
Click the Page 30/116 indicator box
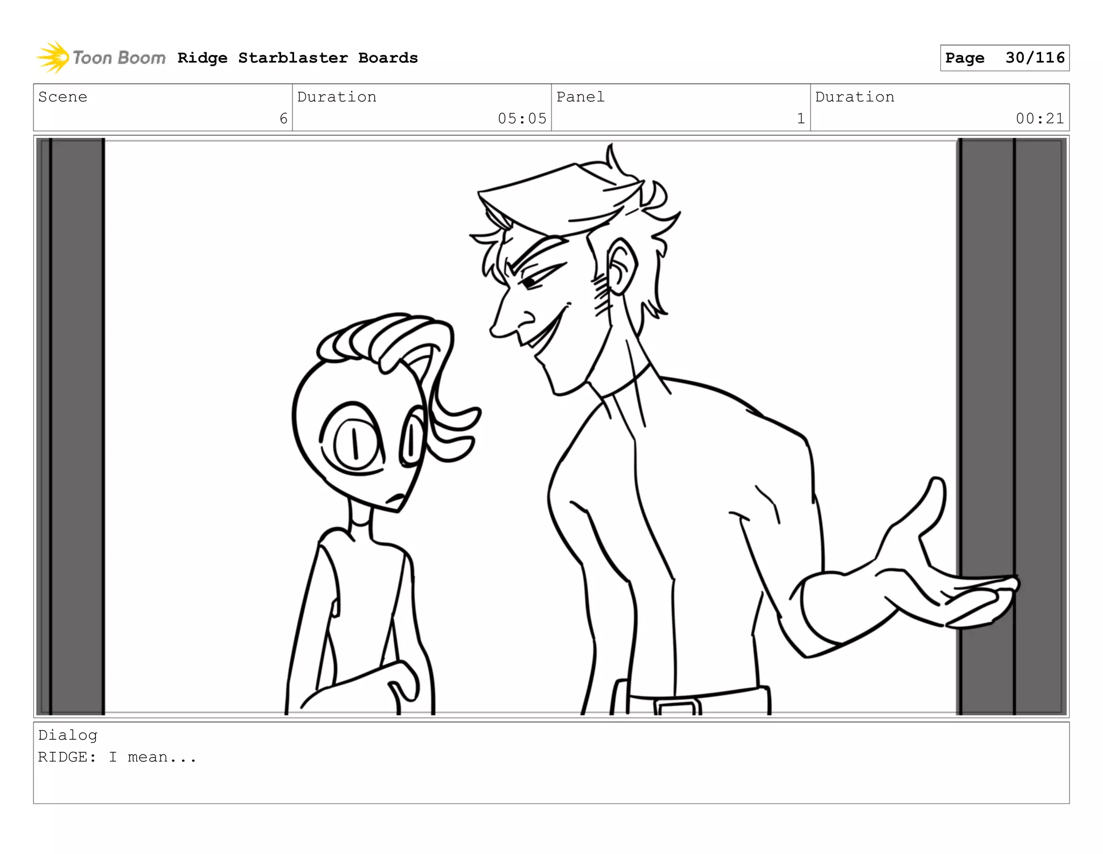[1004, 58]
